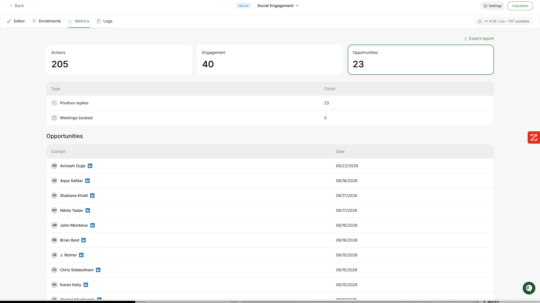Viewport: 540px width, 303px height.
Task: Click the Positive replies count 23
Action: click(x=327, y=103)
